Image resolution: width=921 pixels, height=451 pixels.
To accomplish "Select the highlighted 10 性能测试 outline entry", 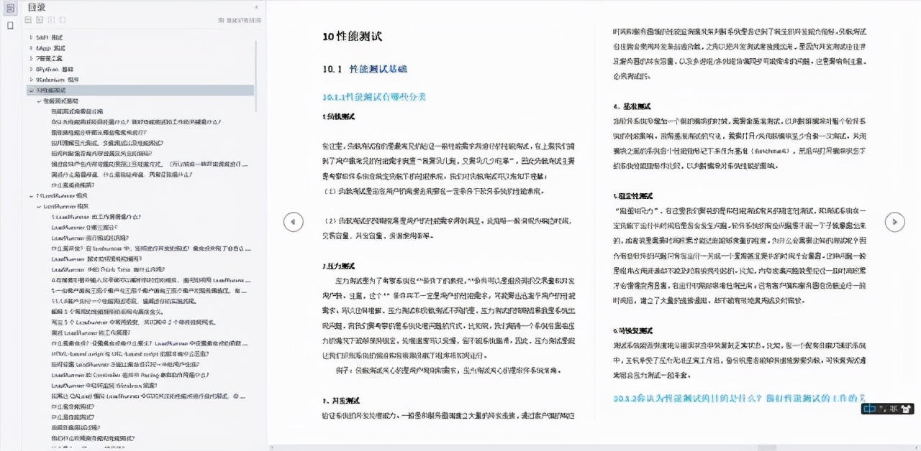I will click(140, 90).
